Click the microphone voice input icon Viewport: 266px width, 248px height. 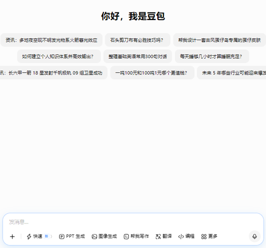coord(254,236)
